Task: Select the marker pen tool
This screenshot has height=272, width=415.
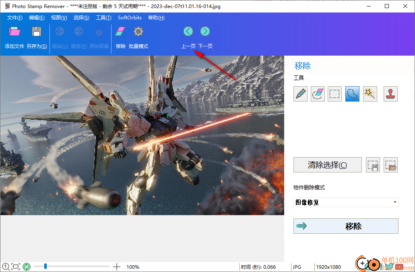Action: point(300,94)
